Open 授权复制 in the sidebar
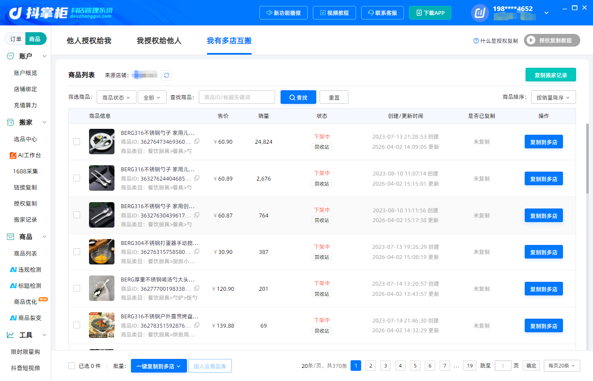The image size is (593, 381). 25,203
